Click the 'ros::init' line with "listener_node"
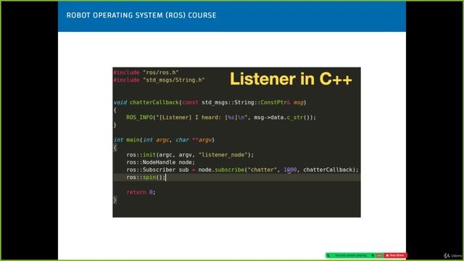This screenshot has width=464, height=261. pyautogui.click(x=190, y=154)
